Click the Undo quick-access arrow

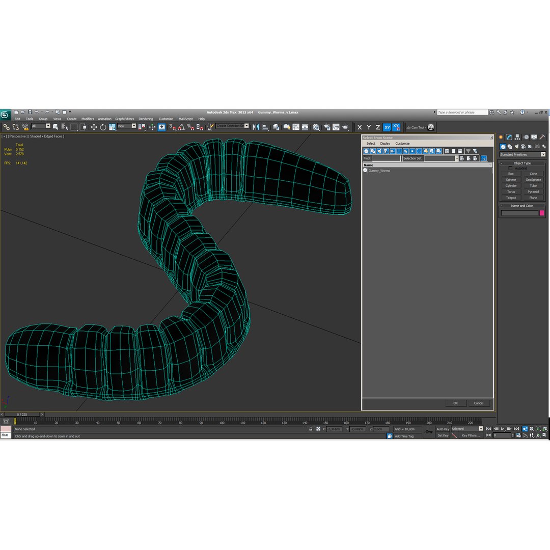point(37,112)
